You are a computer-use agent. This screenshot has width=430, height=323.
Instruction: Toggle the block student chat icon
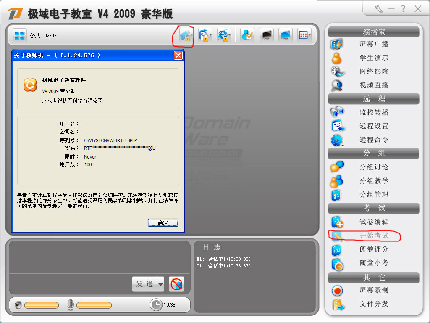pyautogui.click(x=176, y=284)
